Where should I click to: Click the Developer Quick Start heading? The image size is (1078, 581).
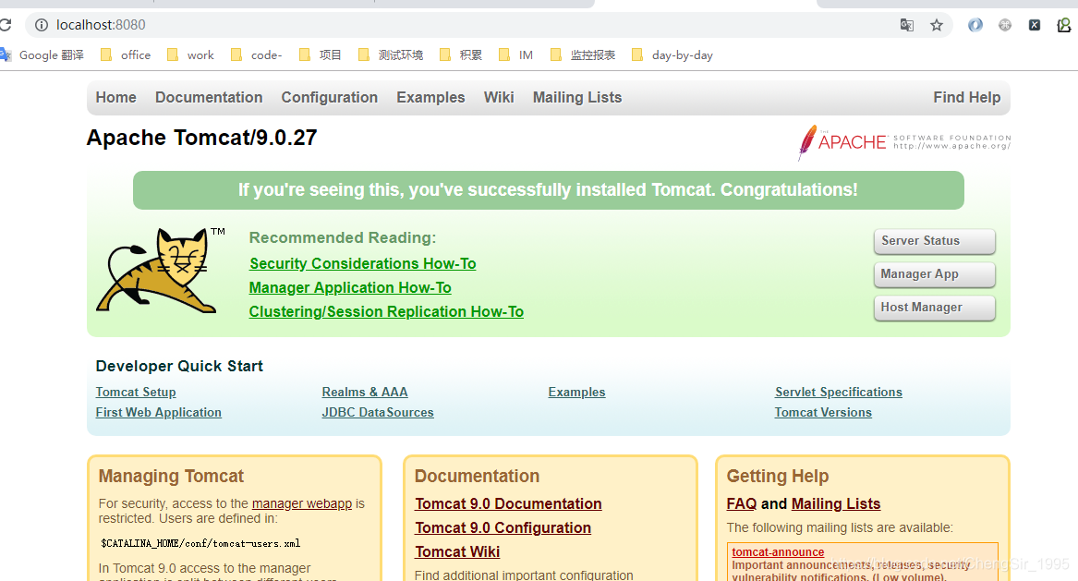(x=179, y=367)
